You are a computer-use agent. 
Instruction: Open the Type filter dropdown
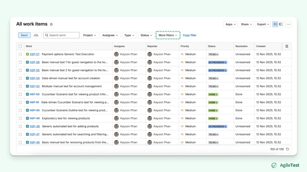129,35
